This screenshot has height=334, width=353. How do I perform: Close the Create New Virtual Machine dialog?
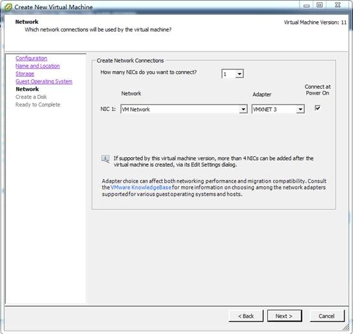(338, 5)
